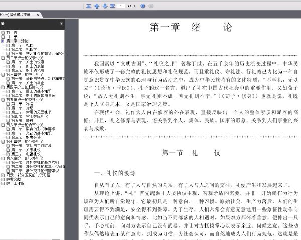The height and width of the screenshot is (240, 301).
Task: Open 第一节 举止的特点、功能 bookmark
Action: point(38,79)
